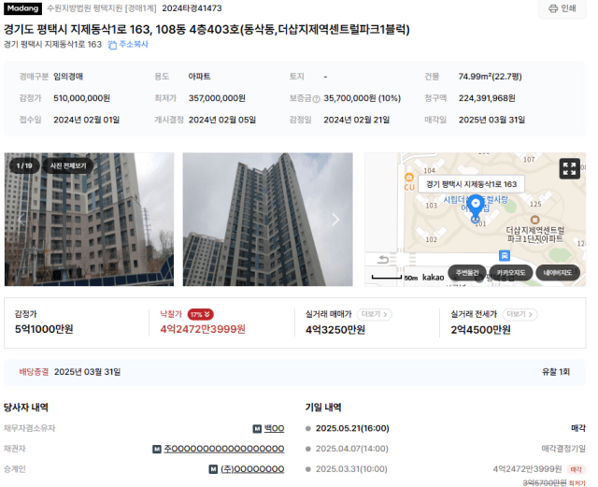Click the map marker near 더샵지제역센트럴파크1단지아파트
Viewport: 598px width, 487px height.
pos(535,220)
